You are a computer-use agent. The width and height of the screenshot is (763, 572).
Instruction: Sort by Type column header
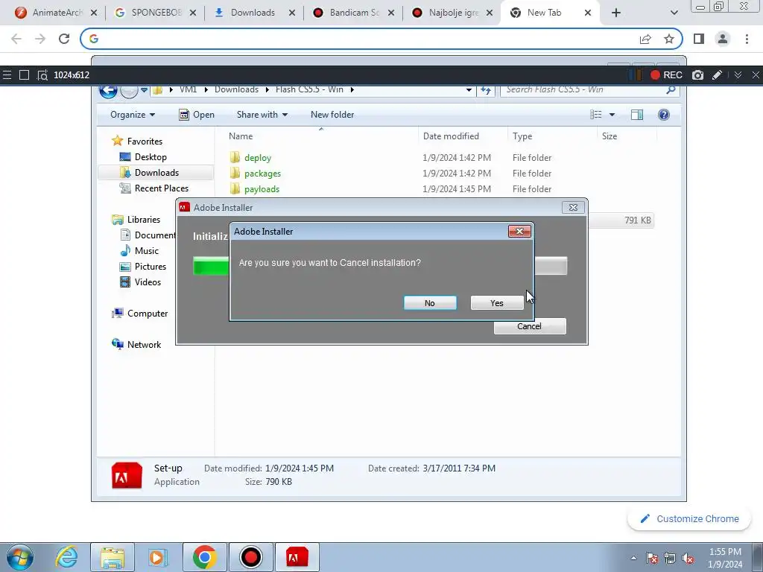(x=522, y=136)
